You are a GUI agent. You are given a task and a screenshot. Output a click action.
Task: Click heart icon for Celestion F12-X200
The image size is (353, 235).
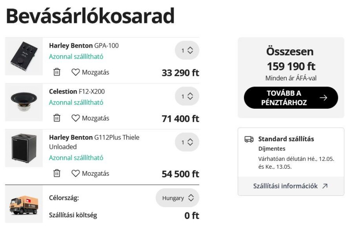point(75,118)
